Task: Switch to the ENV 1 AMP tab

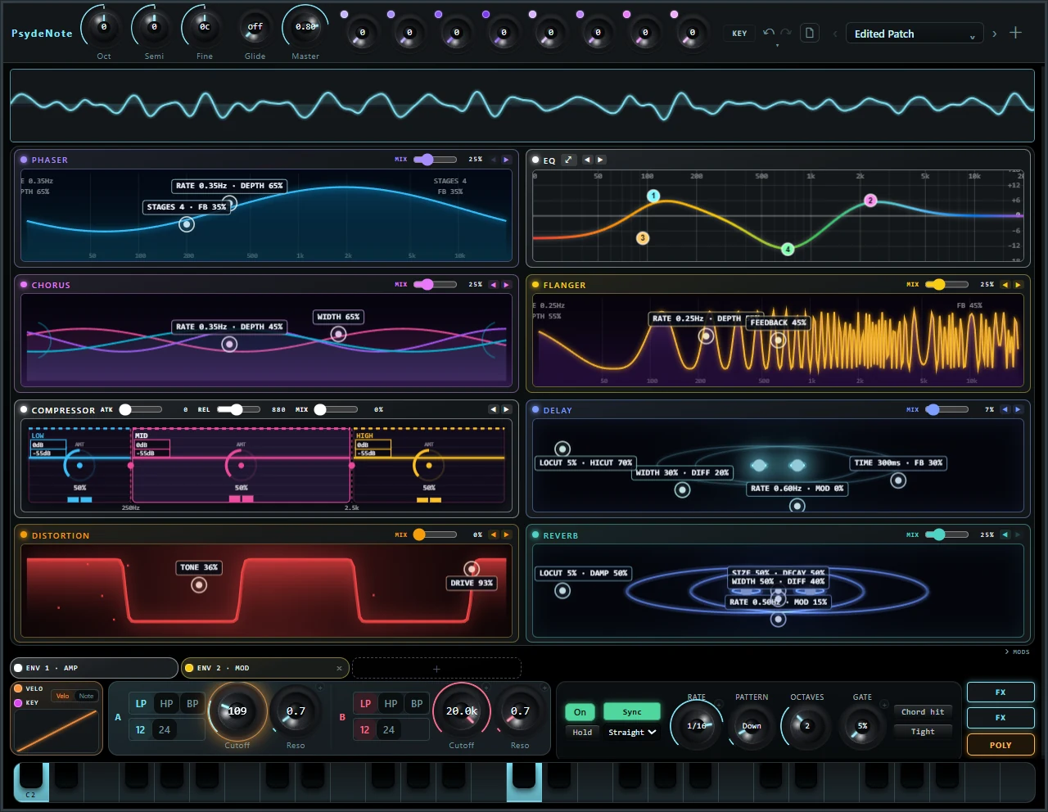Action: coord(94,668)
